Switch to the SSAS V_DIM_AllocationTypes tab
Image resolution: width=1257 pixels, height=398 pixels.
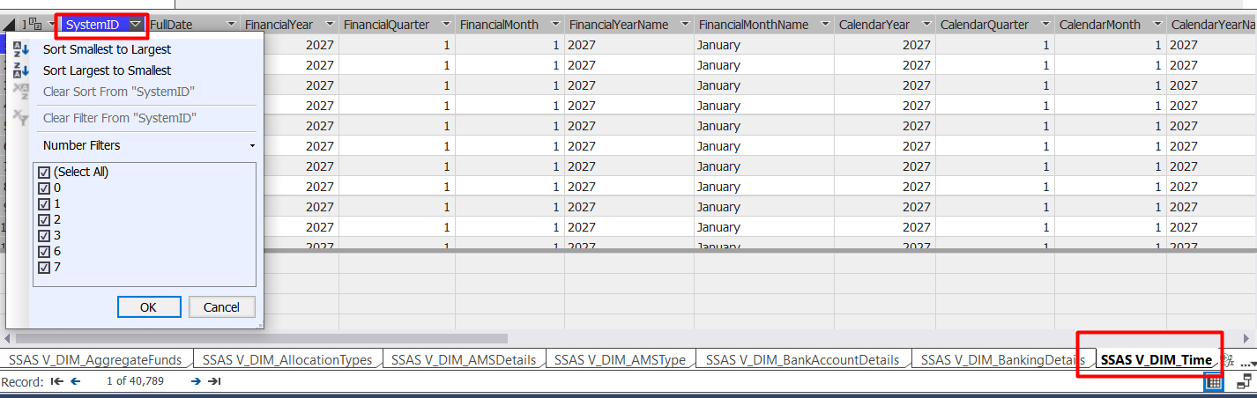tap(287, 359)
